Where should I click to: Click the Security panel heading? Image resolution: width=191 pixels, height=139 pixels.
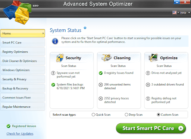[73, 58]
